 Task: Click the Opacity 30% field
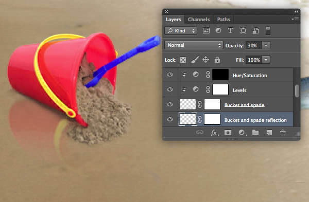point(253,45)
